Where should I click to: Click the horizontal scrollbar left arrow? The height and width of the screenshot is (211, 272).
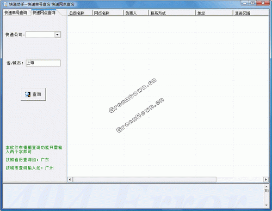(x=70, y=179)
